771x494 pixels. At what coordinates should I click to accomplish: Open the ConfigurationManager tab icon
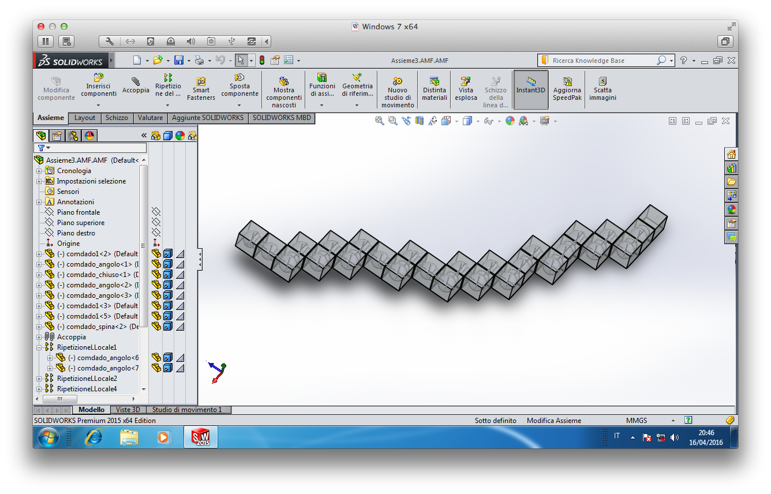click(x=73, y=136)
